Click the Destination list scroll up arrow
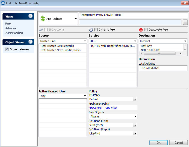 point(185,46)
